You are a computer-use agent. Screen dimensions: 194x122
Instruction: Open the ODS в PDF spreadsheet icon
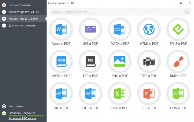pyautogui.click(x=178, y=94)
